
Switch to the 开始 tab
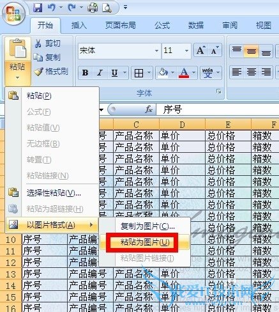pos(45,26)
